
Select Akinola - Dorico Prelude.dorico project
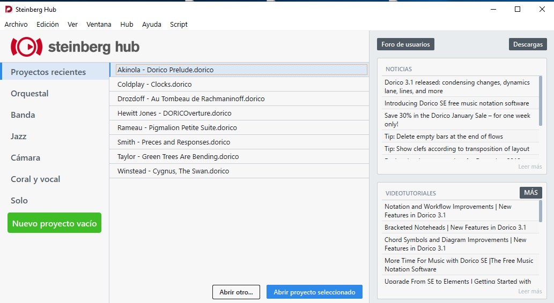239,70
